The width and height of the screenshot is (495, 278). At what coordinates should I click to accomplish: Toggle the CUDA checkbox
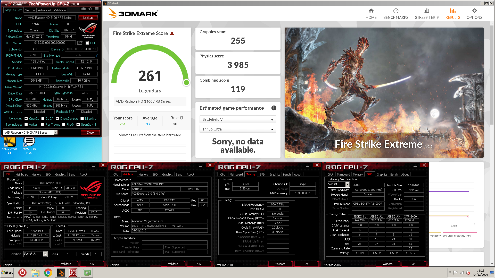[x=43, y=119]
